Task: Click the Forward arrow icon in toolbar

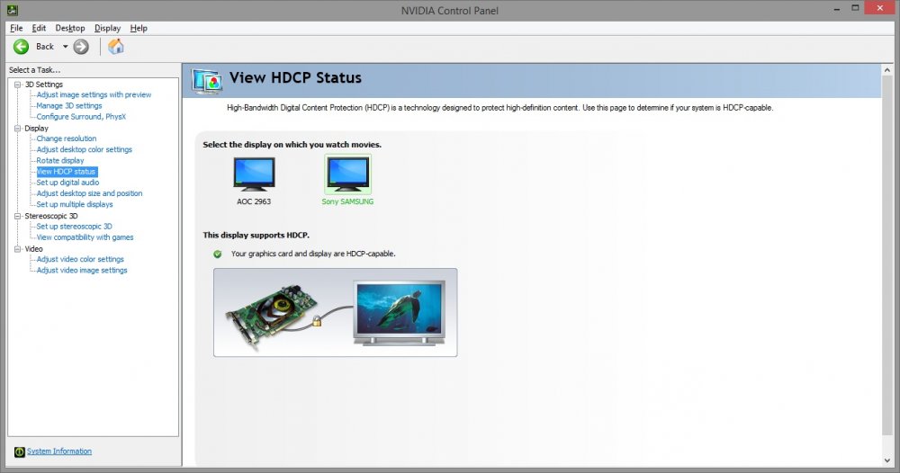Action: (x=81, y=47)
